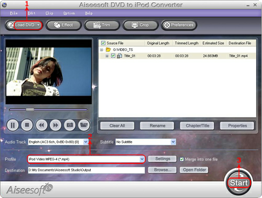The width and height of the screenshot is (262, 198).
Task: Open the Edit menu
Action: [x=31, y=13]
